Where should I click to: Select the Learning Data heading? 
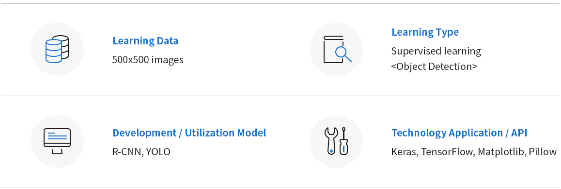click(x=145, y=40)
